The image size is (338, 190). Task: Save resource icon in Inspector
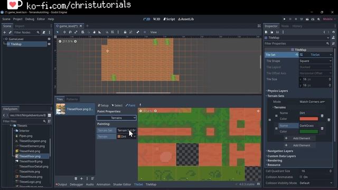click(277, 32)
